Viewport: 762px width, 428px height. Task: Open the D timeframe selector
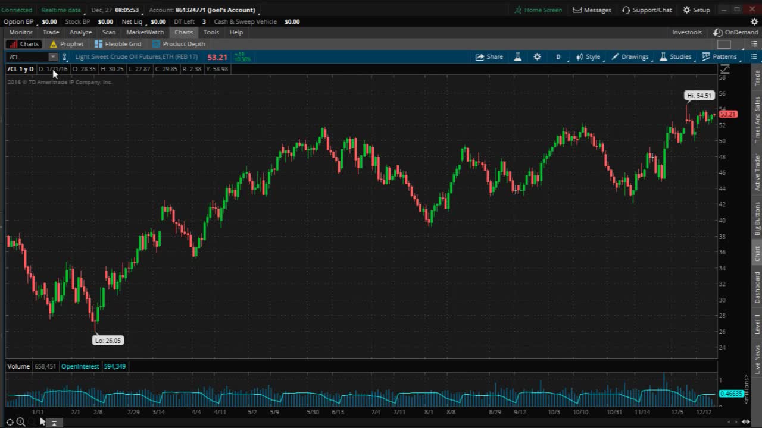[558, 57]
